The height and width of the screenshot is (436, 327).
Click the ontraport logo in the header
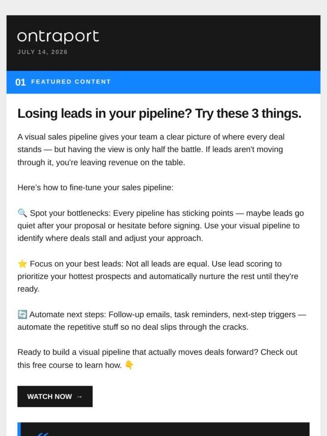point(58,36)
